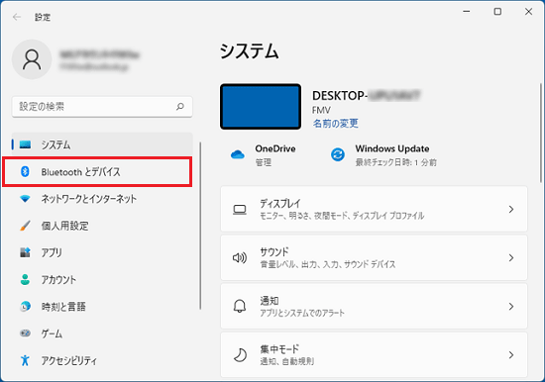Click the FMV model label

tap(321, 111)
